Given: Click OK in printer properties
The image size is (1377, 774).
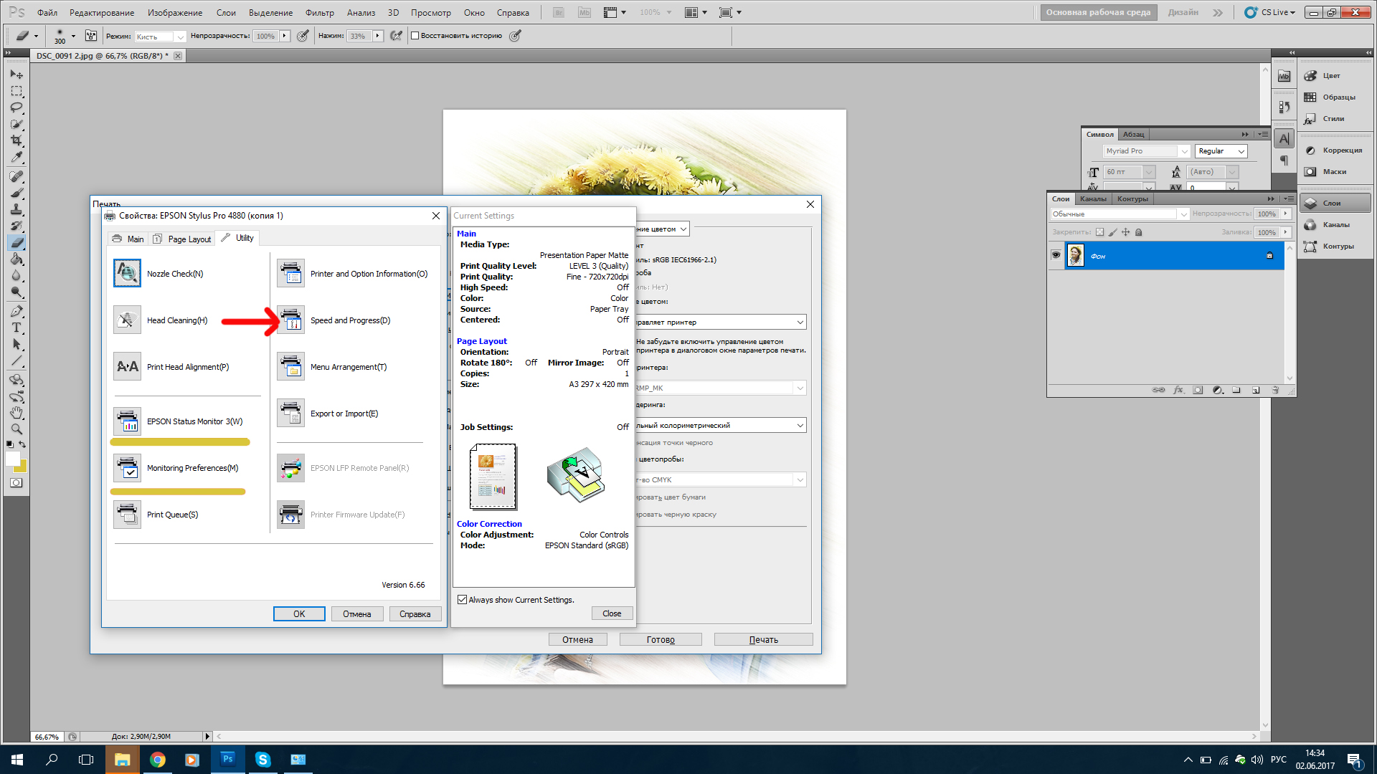Looking at the screenshot, I should point(299,613).
